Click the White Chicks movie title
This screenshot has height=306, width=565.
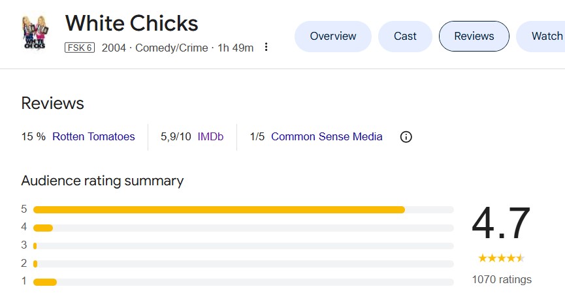(131, 23)
